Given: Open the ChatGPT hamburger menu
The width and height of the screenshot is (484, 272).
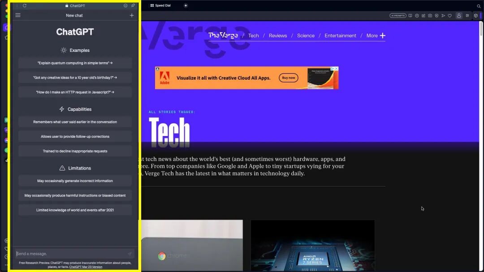Looking at the screenshot, I should point(18,15).
